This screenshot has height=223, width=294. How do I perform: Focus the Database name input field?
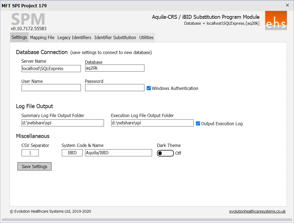point(114,68)
